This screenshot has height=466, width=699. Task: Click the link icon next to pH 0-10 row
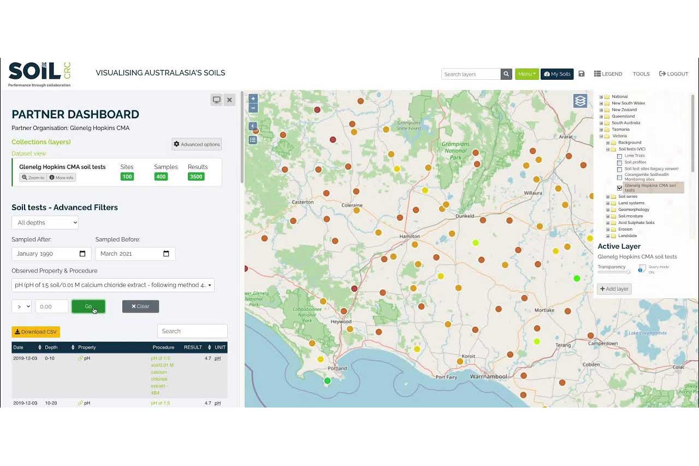(80, 358)
